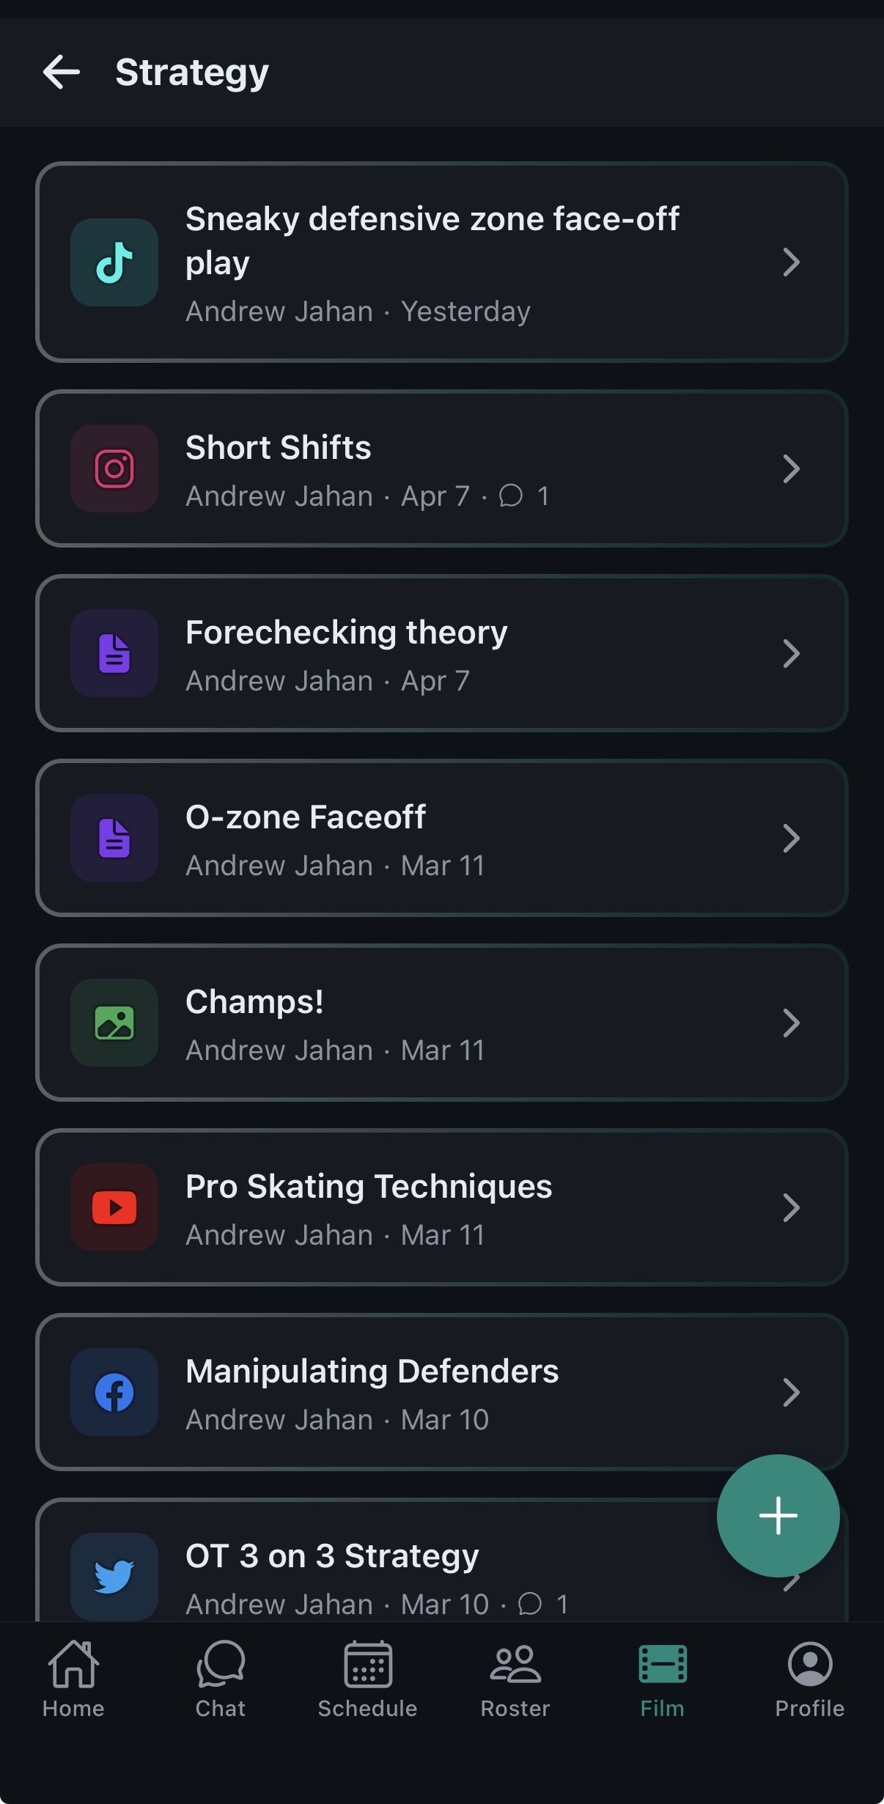Screen dimensions: 884x1804
Task: Select the Roster tab
Action: 515,1679
